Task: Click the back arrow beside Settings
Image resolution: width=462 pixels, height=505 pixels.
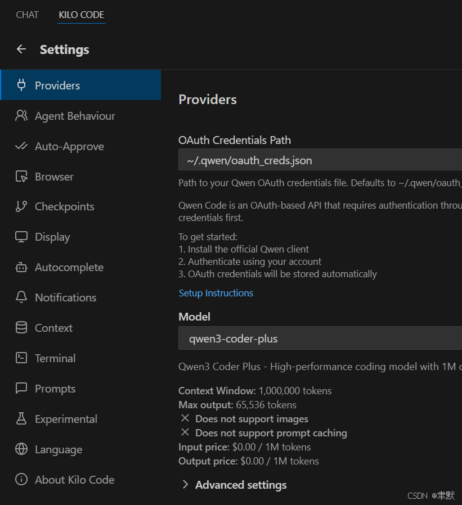Action: 21,49
